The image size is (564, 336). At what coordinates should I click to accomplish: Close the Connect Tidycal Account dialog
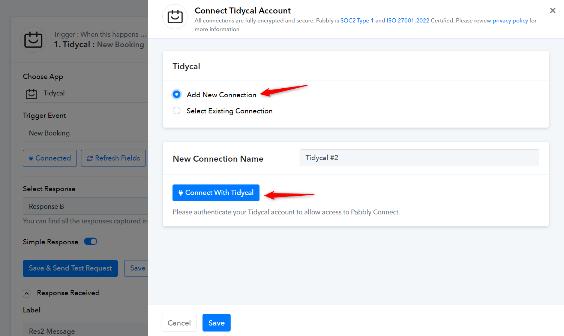click(x=552, y=10)
